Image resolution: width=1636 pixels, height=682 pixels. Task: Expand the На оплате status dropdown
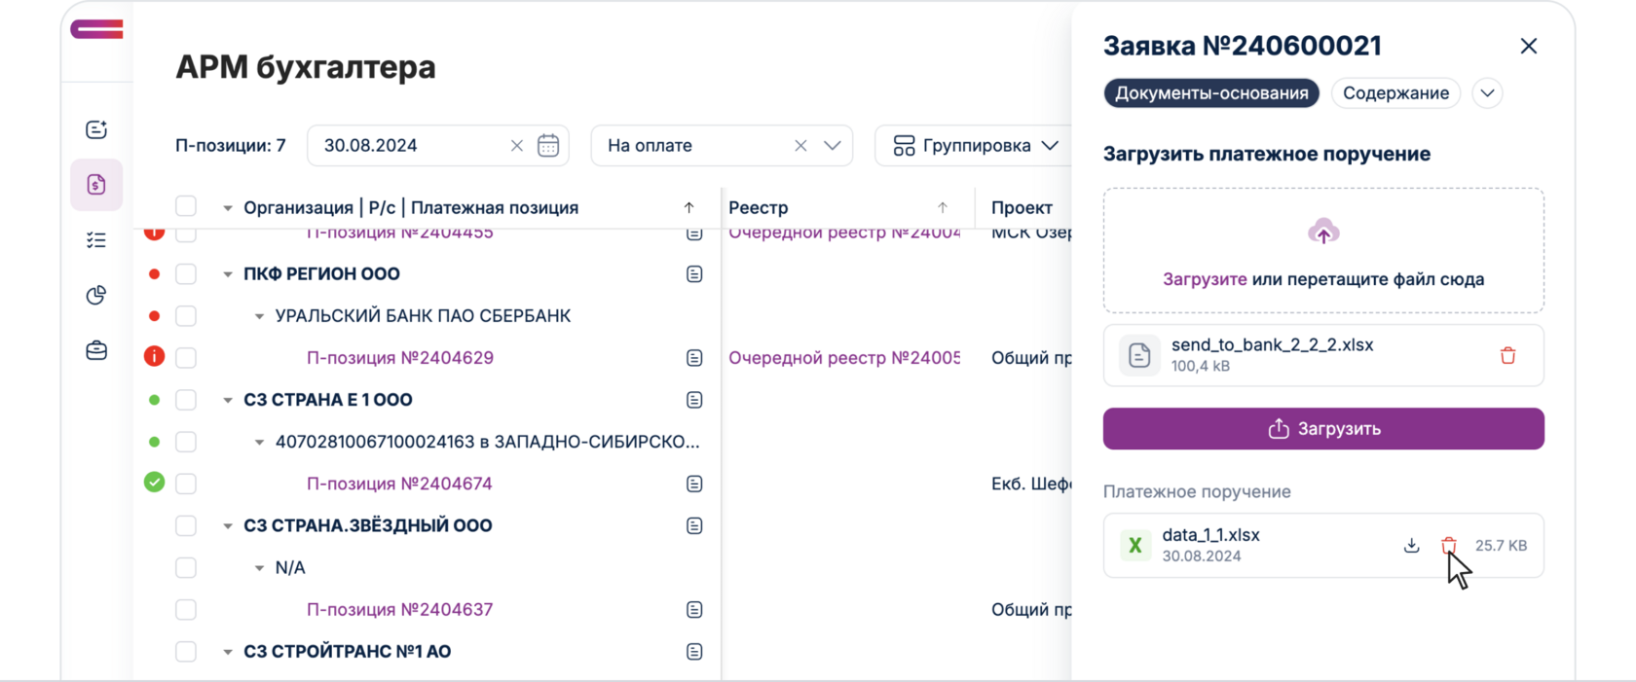[x=832, y=146]
